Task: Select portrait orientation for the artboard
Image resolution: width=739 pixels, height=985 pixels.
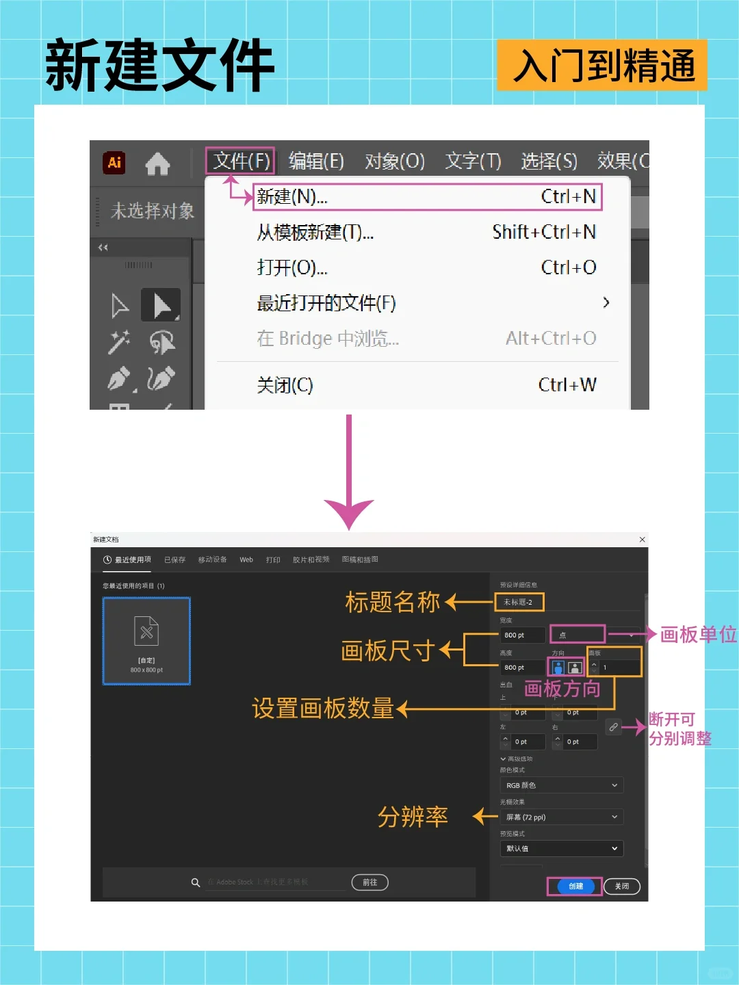Action: (x=558, y=667)
